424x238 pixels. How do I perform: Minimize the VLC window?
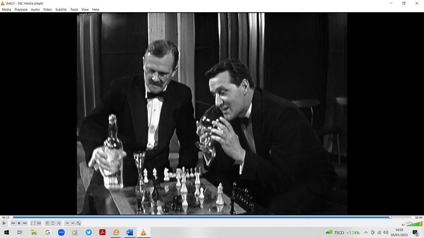click(x=391, y=3)
